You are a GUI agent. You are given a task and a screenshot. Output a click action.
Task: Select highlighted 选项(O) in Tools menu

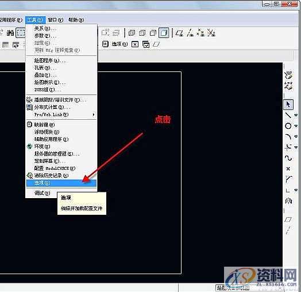pos(61,183)
